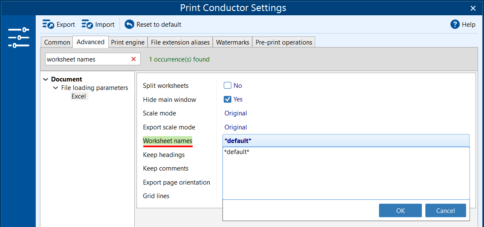Click the settings sliders icon in sidebar
Image resolution: width=484 pixels, height=227 pixels.
tap(18, 37)
